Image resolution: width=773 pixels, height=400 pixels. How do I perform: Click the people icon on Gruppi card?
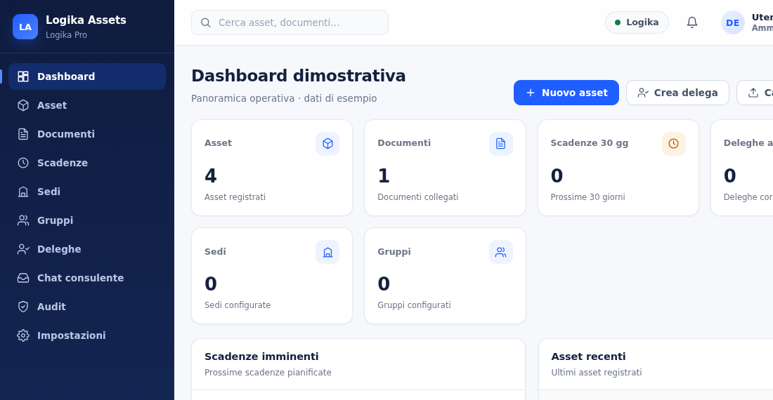[501, 252]
